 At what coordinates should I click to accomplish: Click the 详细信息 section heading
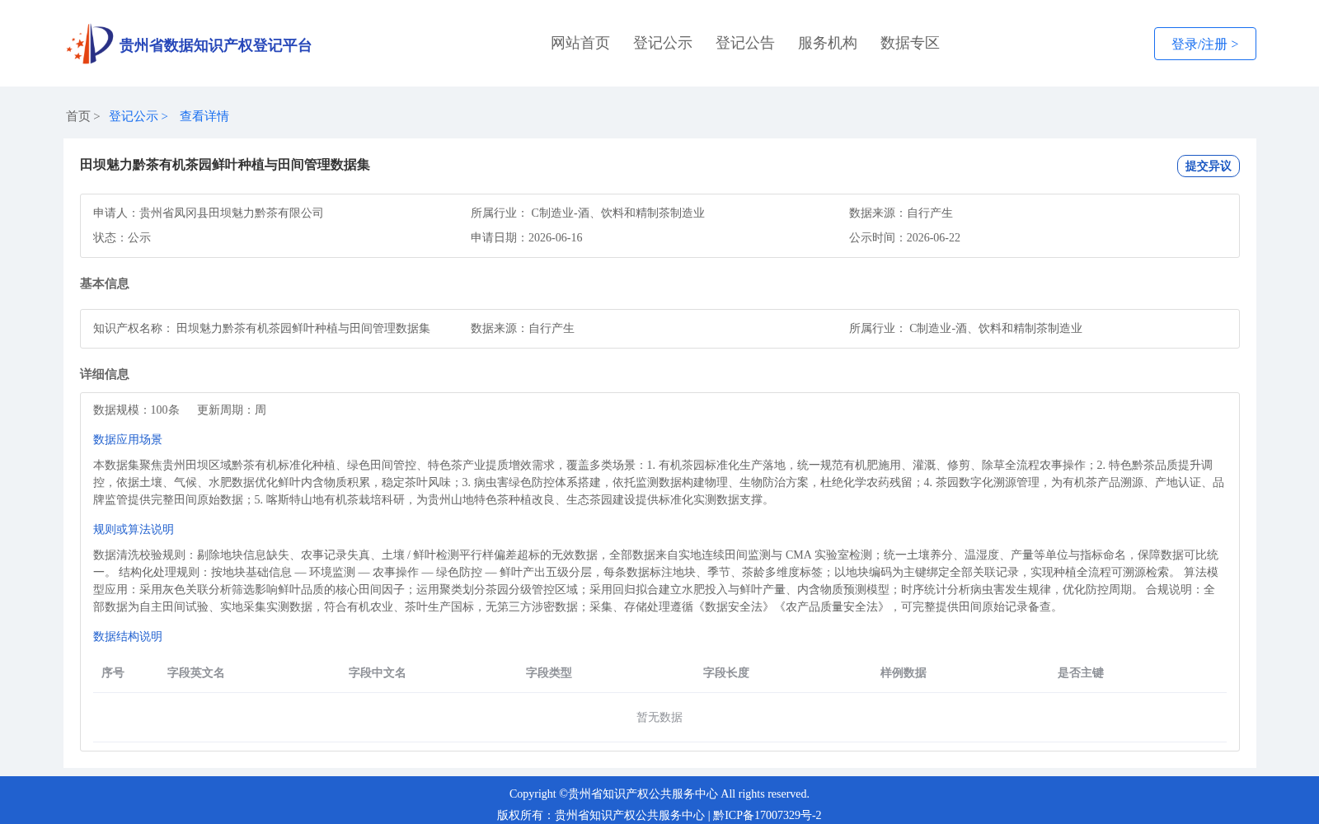pos(105,374)
